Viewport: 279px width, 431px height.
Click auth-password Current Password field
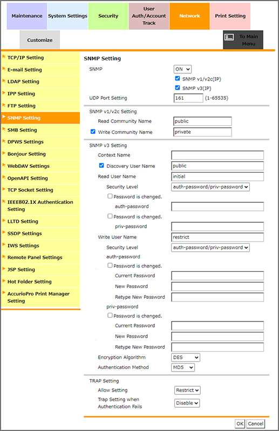coord(217,276)
